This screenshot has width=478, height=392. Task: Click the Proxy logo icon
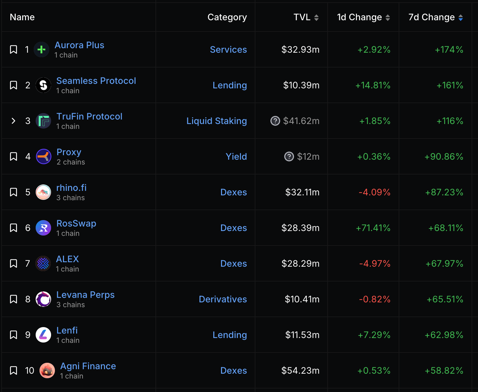(44, 156)
